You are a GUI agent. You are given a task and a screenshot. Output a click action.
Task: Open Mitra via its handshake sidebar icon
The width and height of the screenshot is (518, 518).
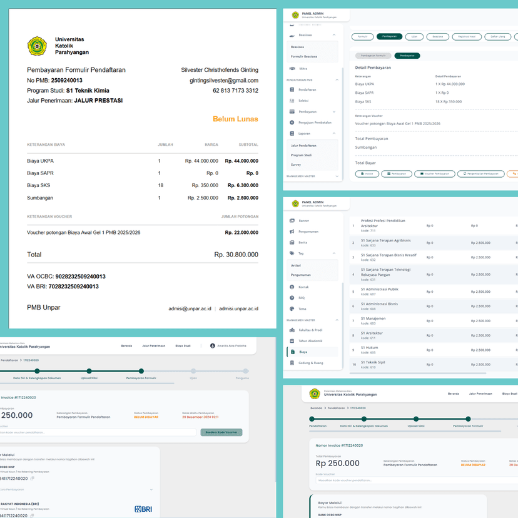tap(292, 69)
